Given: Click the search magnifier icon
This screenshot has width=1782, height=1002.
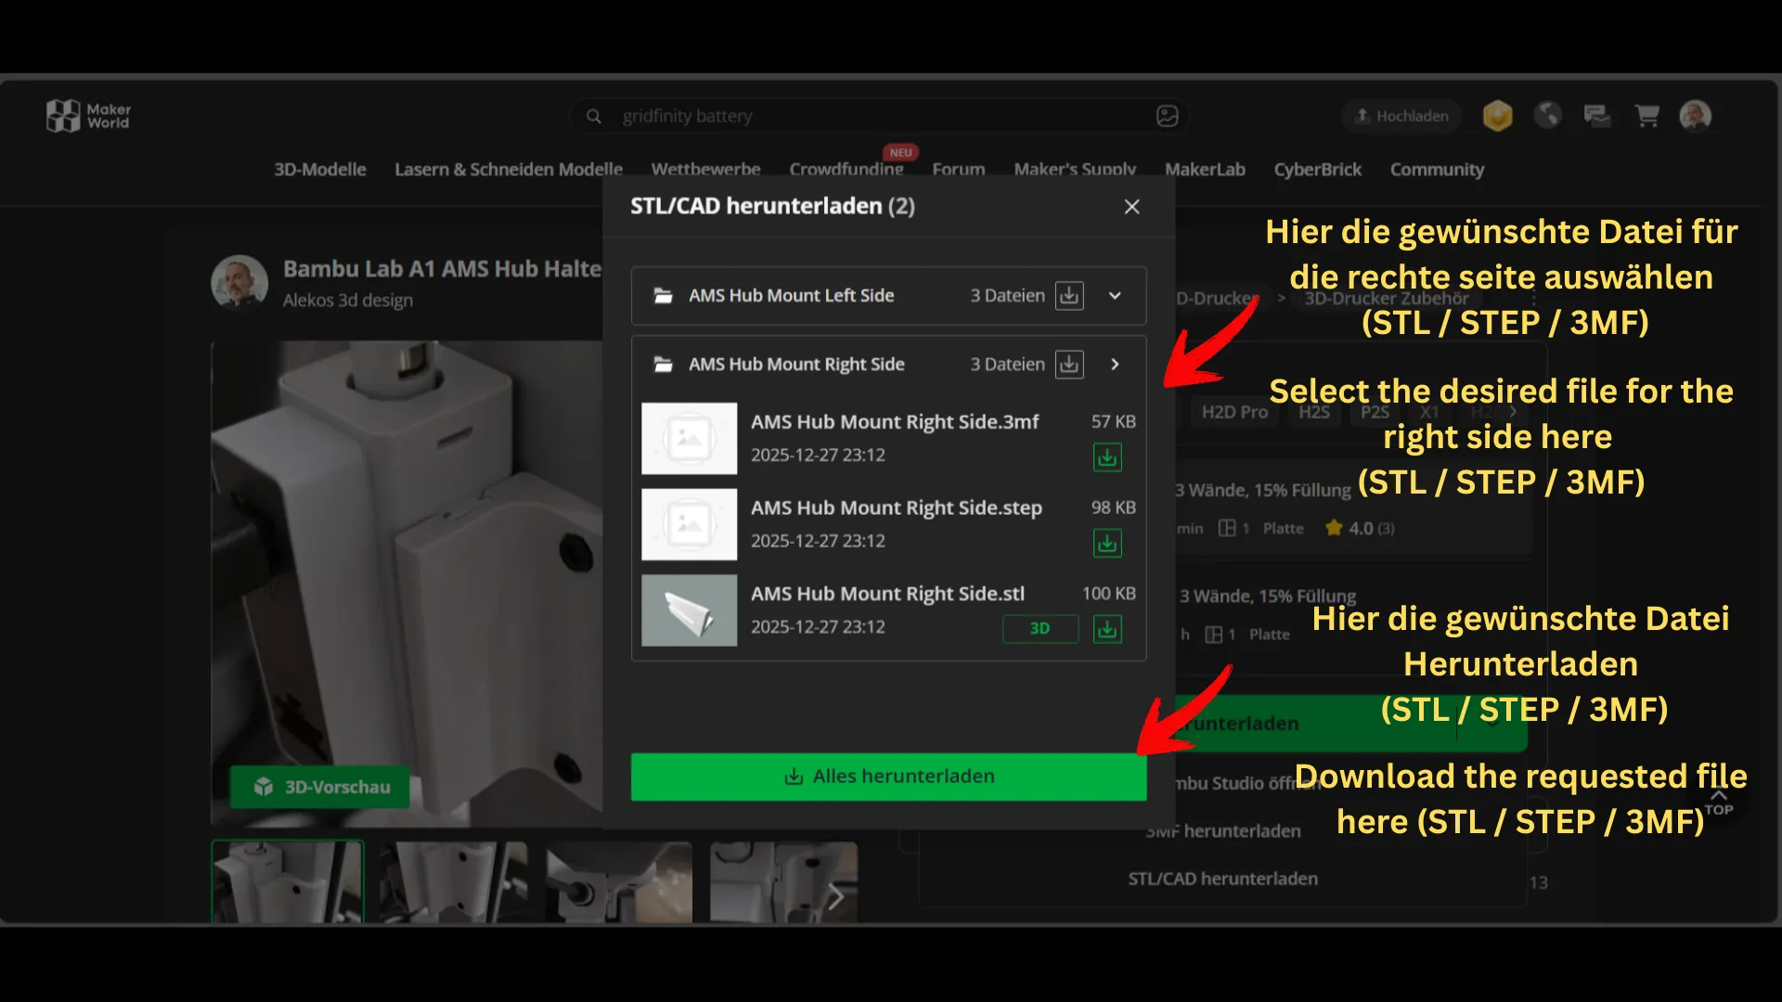Looking at the screenshot, I should 594,116.
